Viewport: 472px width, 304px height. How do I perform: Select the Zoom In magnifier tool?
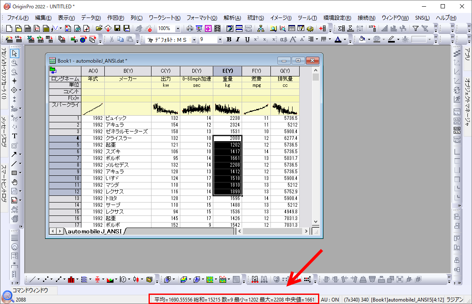click(x=14, y=63)
